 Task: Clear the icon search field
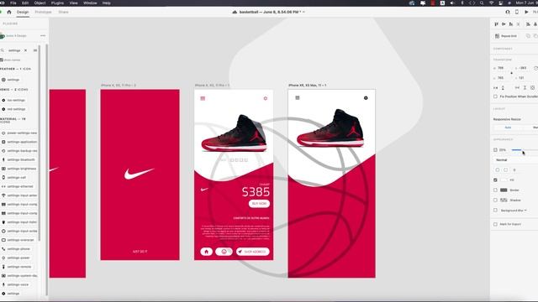25,50
